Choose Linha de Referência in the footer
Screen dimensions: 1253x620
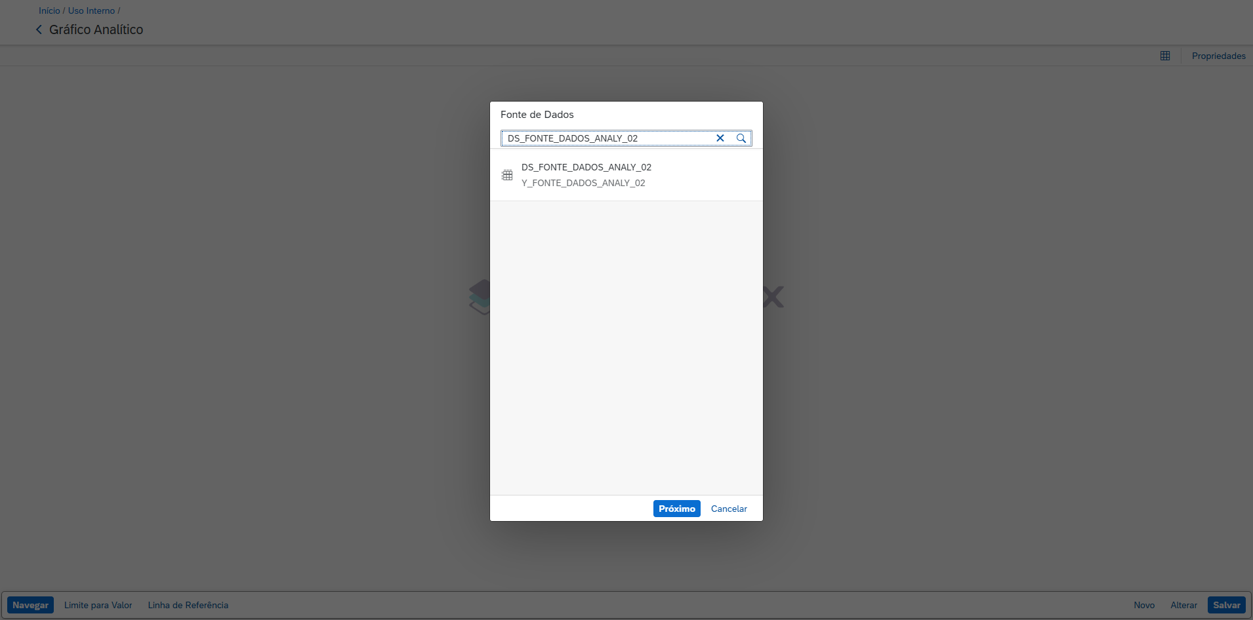[188, 605]
